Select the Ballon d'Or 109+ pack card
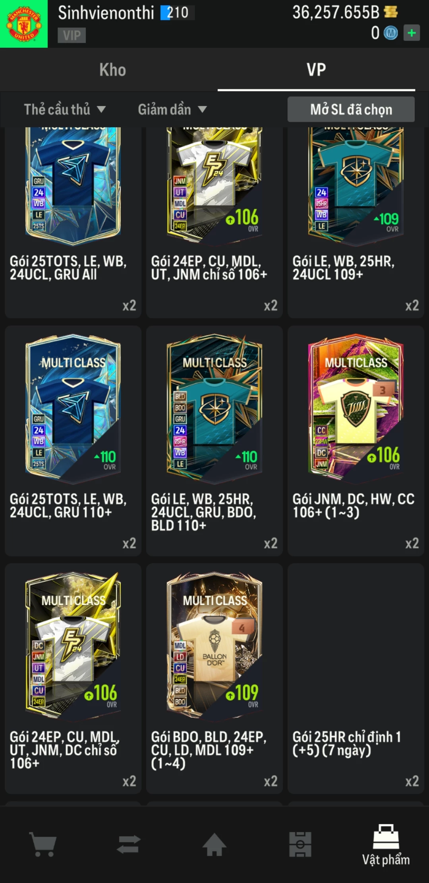This screenshot has width=429, height=883. pos(214,679)
